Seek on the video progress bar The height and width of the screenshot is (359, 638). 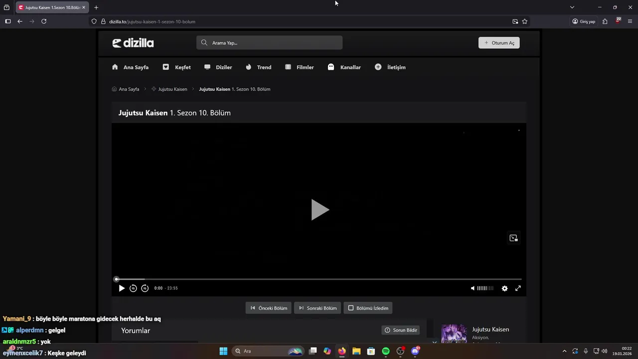coord(319,279)
